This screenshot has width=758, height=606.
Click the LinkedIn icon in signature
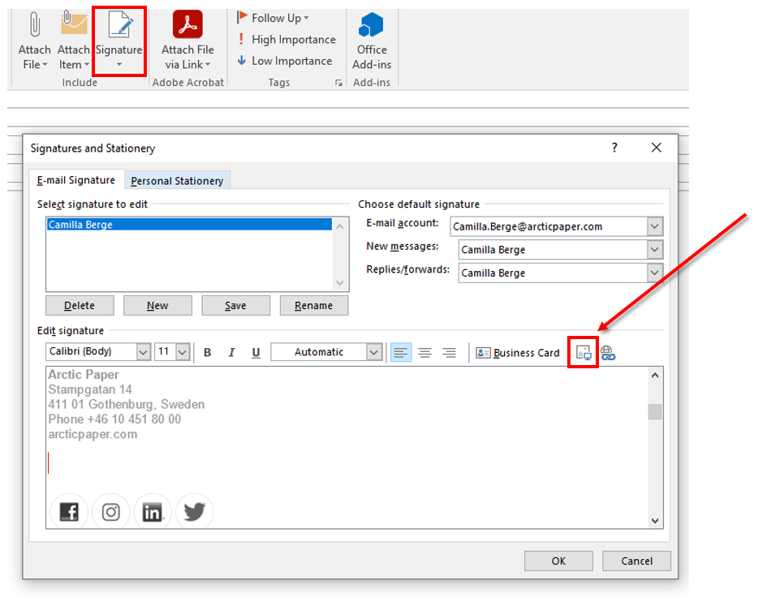tap(153, 511)
